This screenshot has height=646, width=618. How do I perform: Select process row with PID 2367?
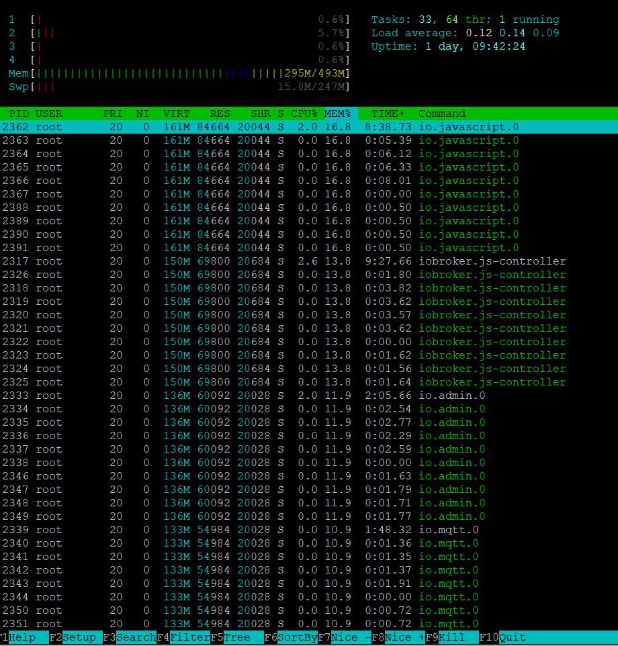(x=309, y=194)
